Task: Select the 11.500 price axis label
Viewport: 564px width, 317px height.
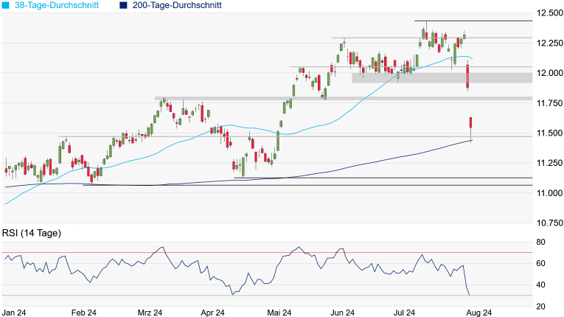Action: 549,133
